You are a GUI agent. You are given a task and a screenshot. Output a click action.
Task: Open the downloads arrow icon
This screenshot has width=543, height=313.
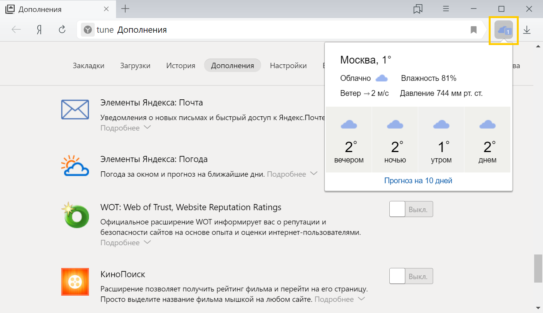[x=527, y=30]
